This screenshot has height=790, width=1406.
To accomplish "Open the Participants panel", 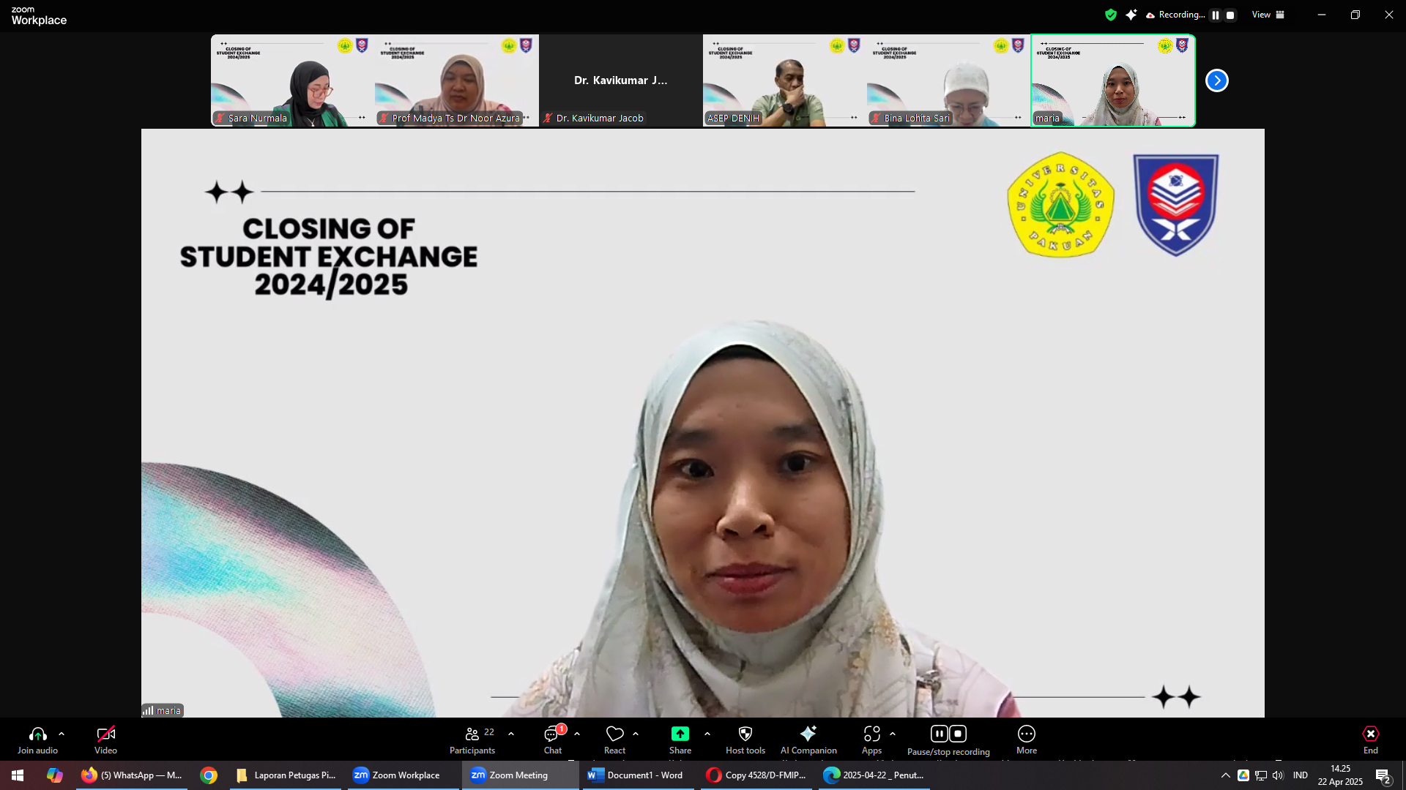I will [x=472, y=740].
